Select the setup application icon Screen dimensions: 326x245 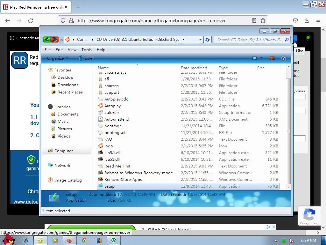(100, 186)
